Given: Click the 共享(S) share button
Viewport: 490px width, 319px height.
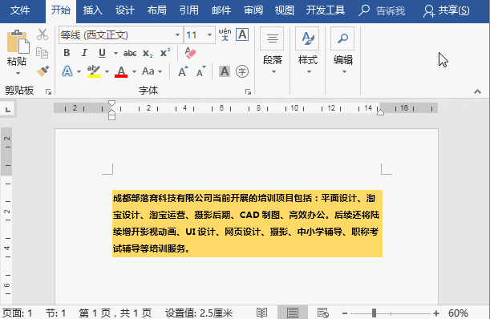Looking at the screenshot, I should pos(447,10).
